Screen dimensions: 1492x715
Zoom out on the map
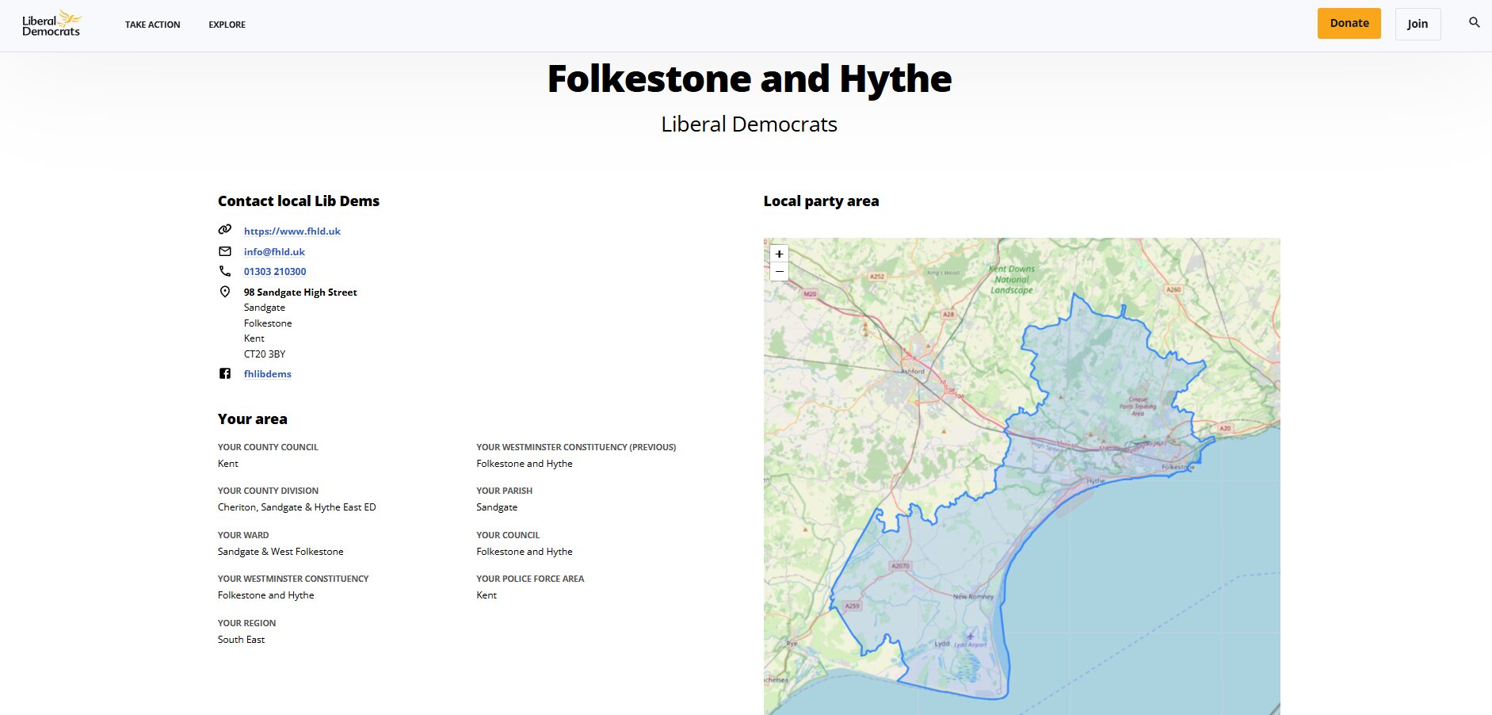tap(779, 272)
